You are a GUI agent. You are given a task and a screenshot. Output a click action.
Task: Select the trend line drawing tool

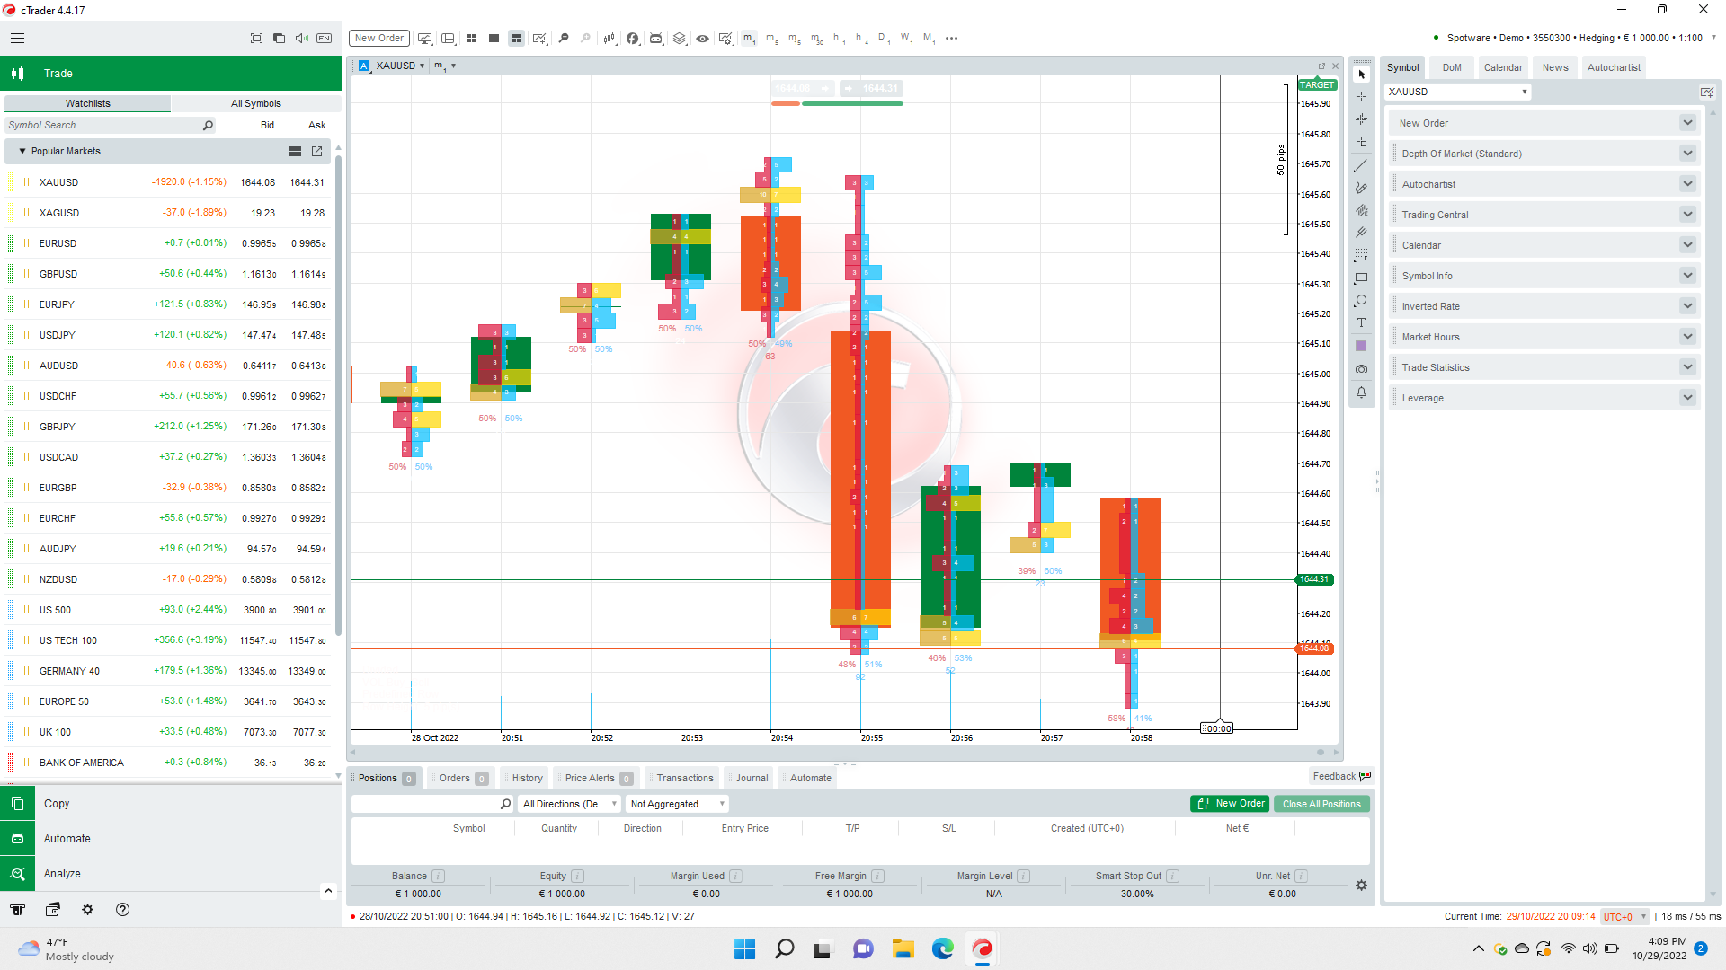tap(1361, 166)
